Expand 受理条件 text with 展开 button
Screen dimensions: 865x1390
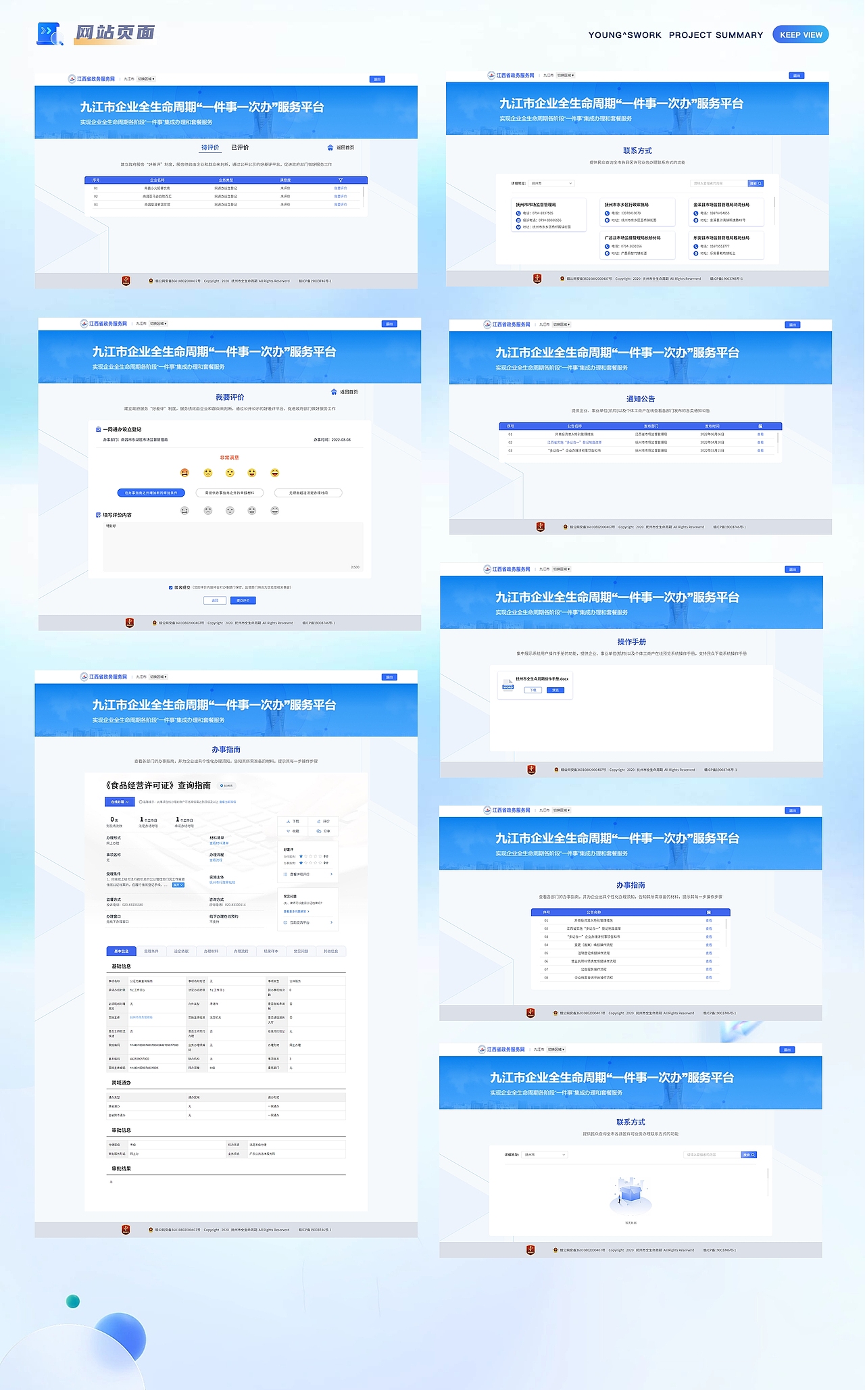coord(178,885)
